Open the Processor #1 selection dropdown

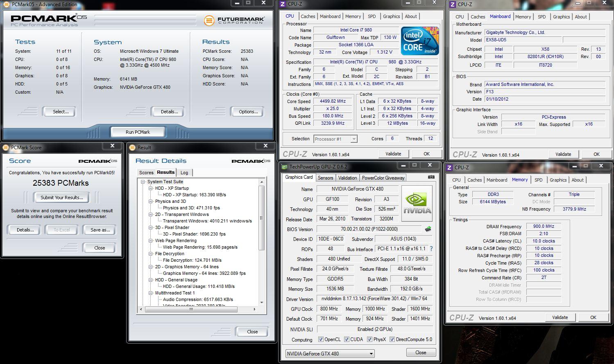coord(335,139)
